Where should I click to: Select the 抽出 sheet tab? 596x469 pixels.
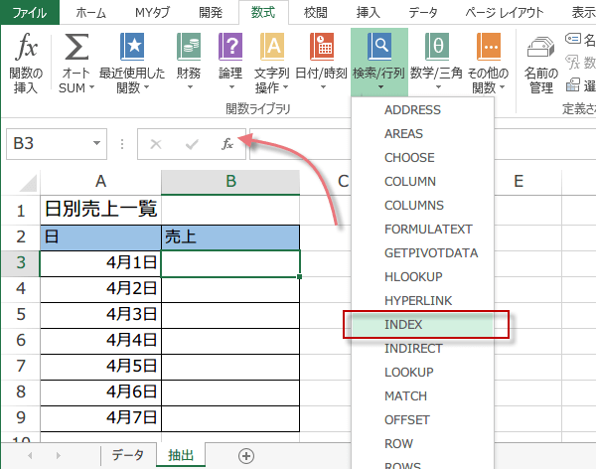[x=181, y=455]
